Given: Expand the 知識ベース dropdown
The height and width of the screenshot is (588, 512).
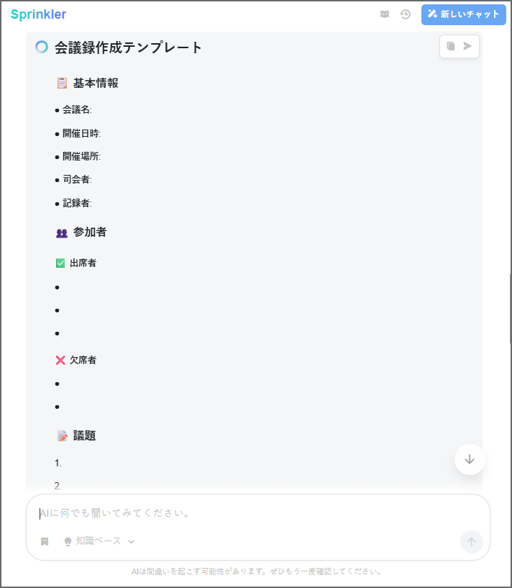Looking at the screenshot, I should click(x=132, y=541).
